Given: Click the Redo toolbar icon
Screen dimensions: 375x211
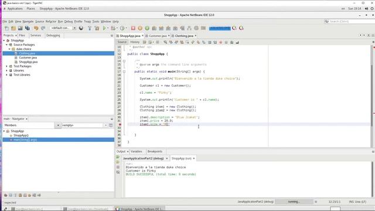Looking at the screenshot, I should (43, 28).
